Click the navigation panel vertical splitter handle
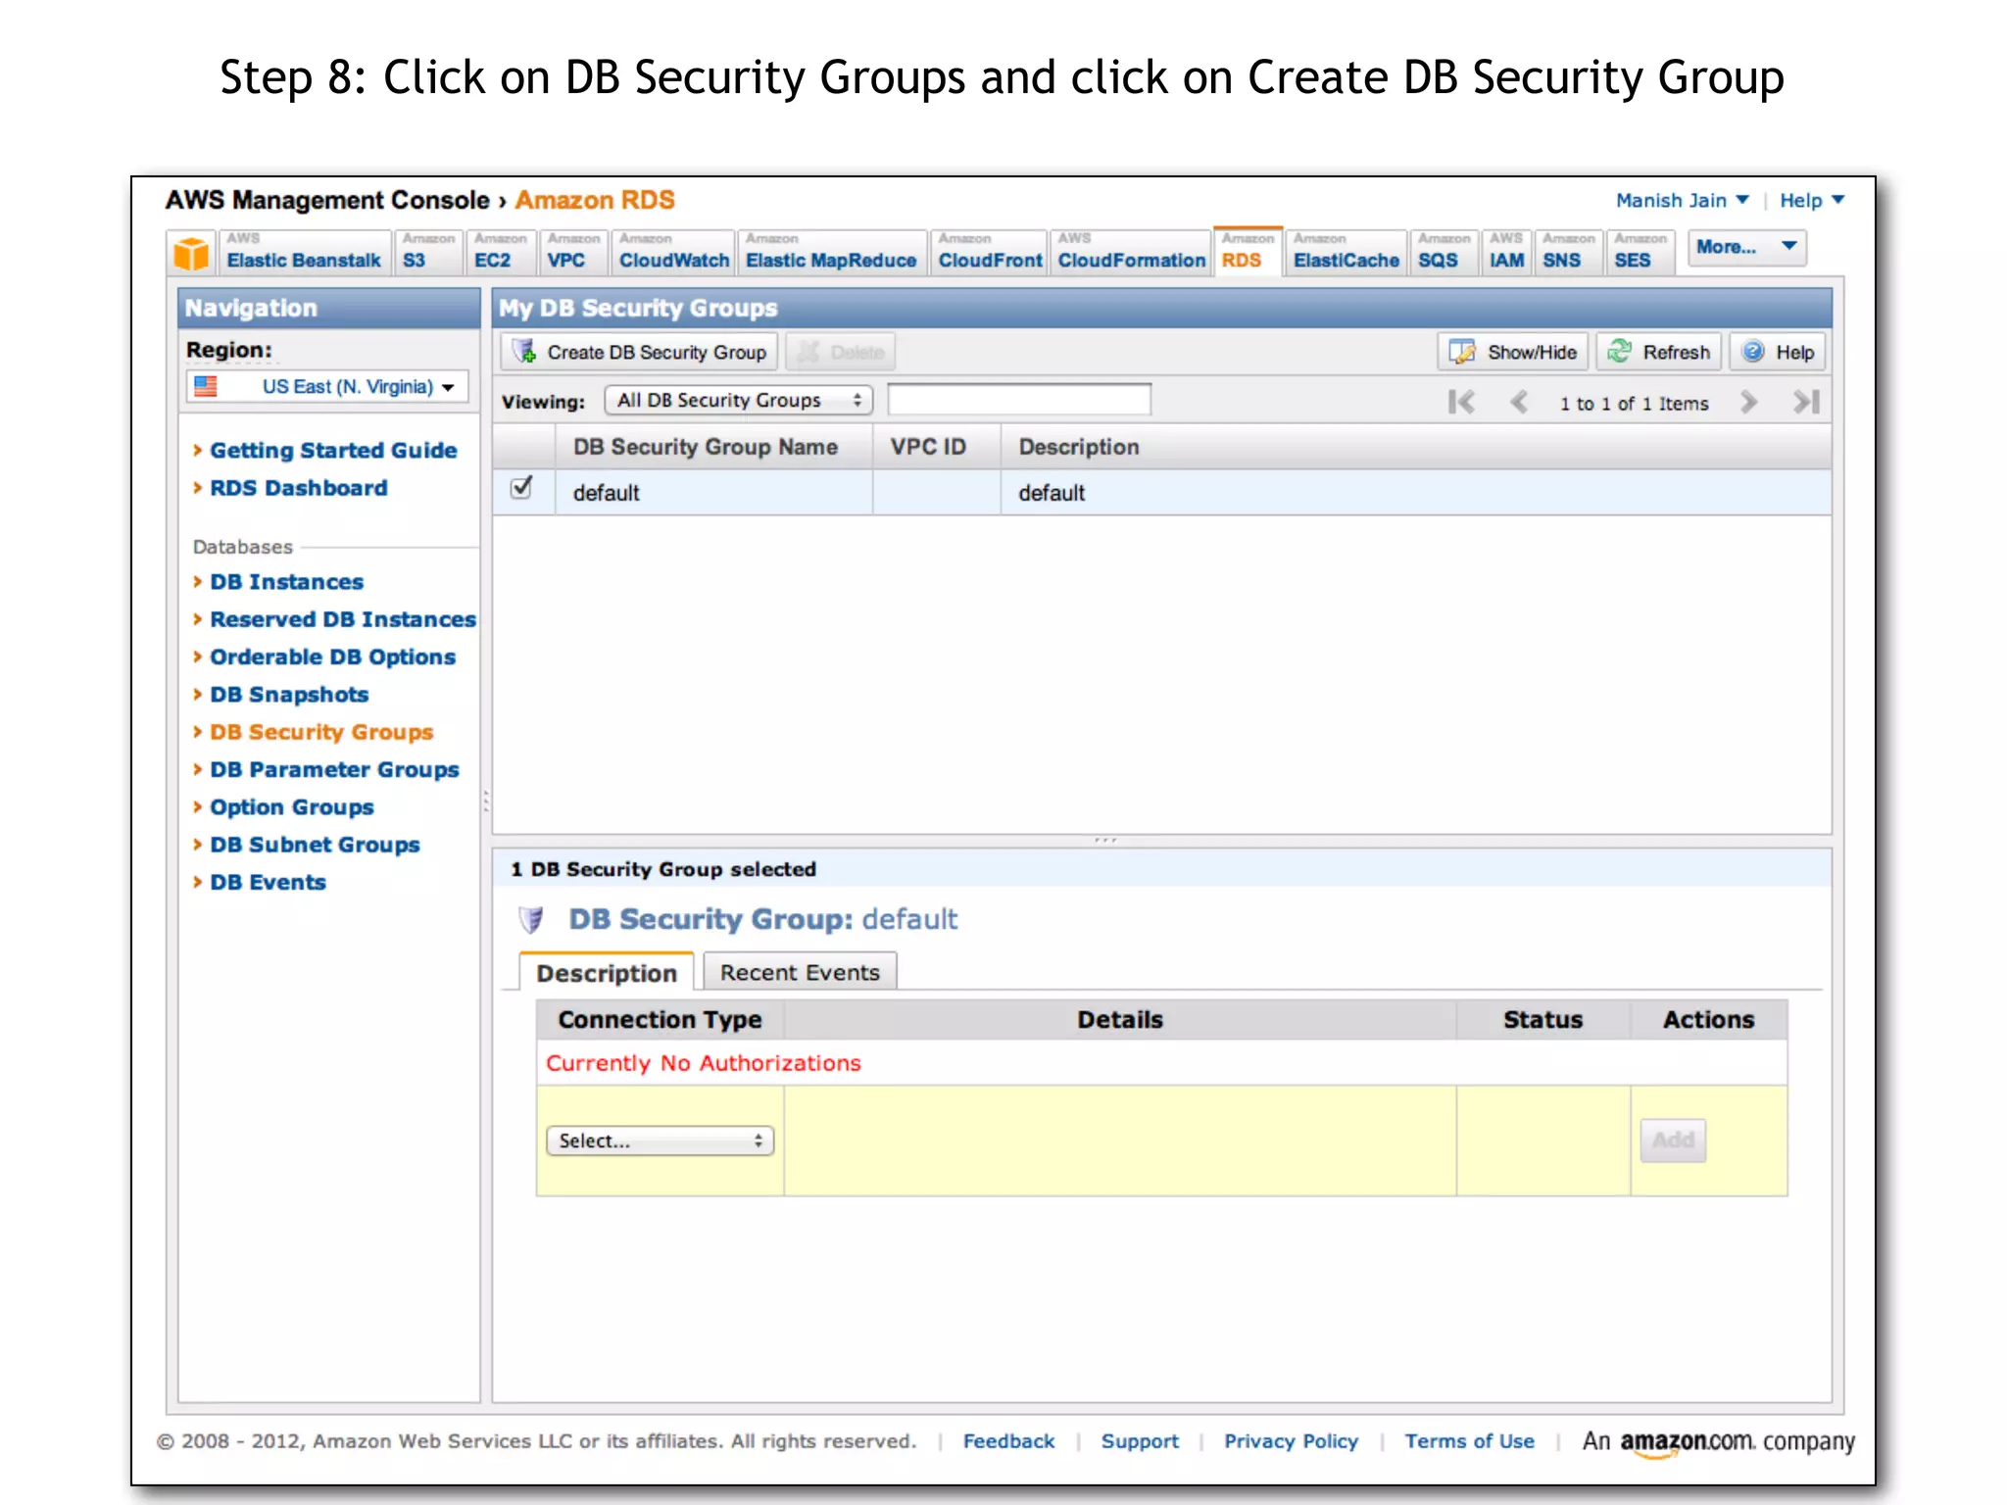Viewport: 2007px width, 1505px height. (x=485, y=801)
